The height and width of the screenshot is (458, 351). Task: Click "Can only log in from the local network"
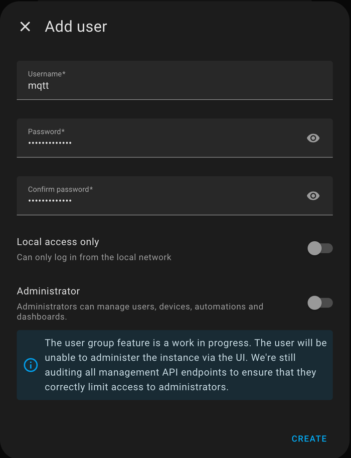pos(94,257)
